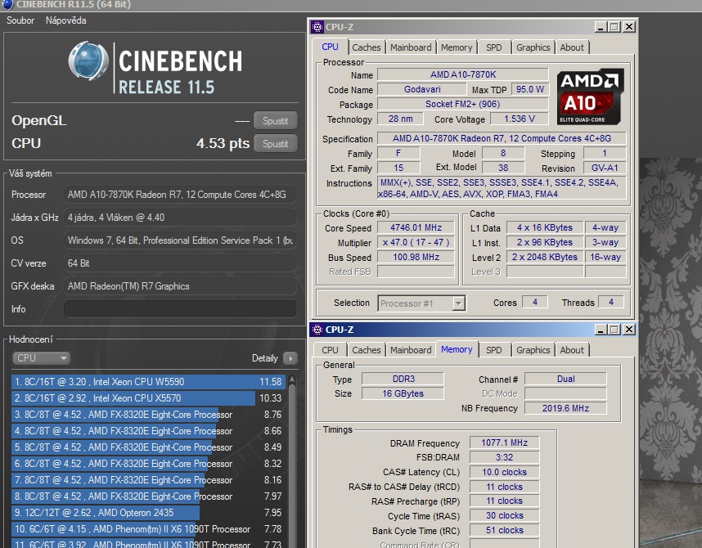Click the Core Voltage 1.536 V value

click(x=520, y=119)
